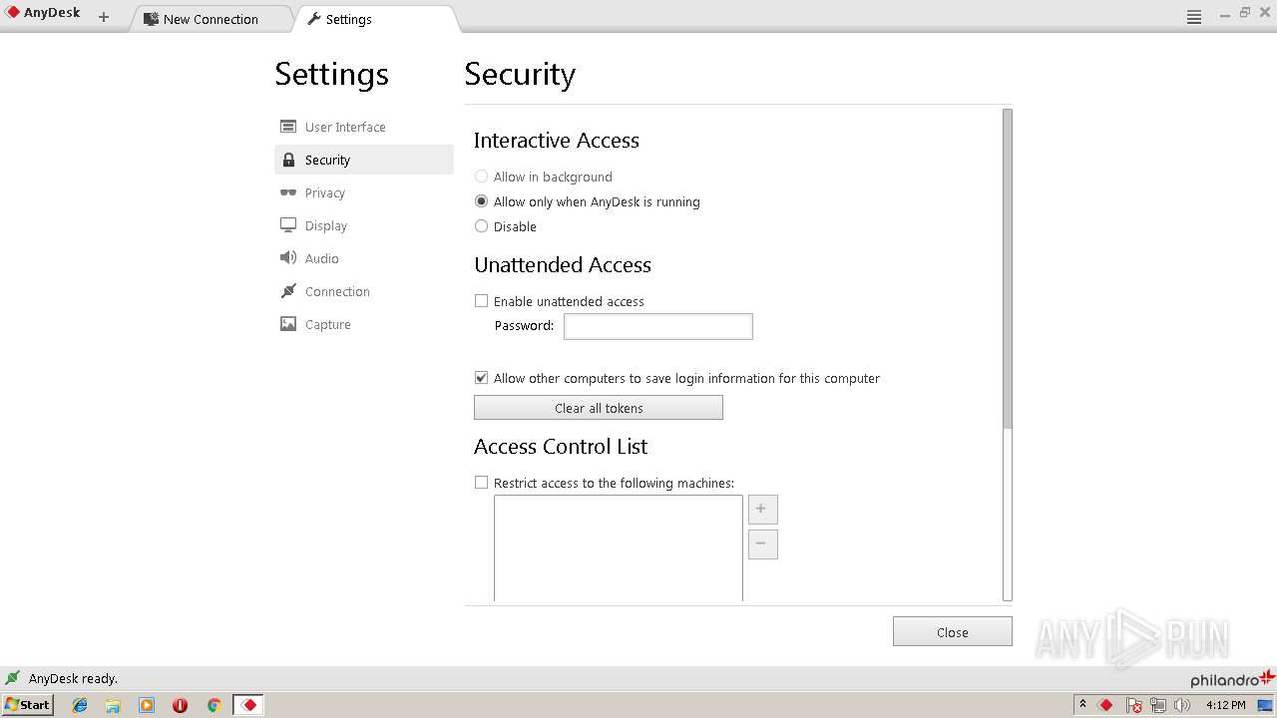The width and height of the screenshot is (1277, 718).
Task: Open the Capture settings section
Action: point(363,324)
